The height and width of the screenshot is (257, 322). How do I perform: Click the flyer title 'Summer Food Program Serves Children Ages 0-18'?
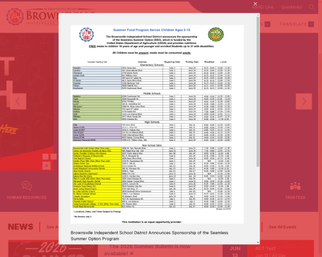pyautogui.click(x=151, y=30)
